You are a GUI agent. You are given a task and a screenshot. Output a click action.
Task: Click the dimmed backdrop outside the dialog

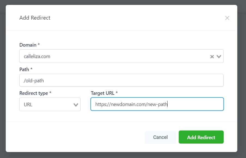pyautogui.click(x=241, y=82)
